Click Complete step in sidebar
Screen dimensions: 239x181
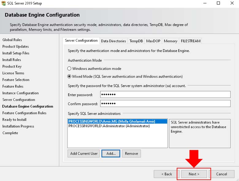[x=10, y=133]
